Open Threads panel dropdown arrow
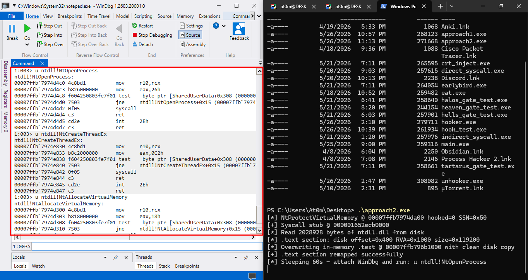The height and width of the screenshot is (280, 528). (x=236, y=257)
